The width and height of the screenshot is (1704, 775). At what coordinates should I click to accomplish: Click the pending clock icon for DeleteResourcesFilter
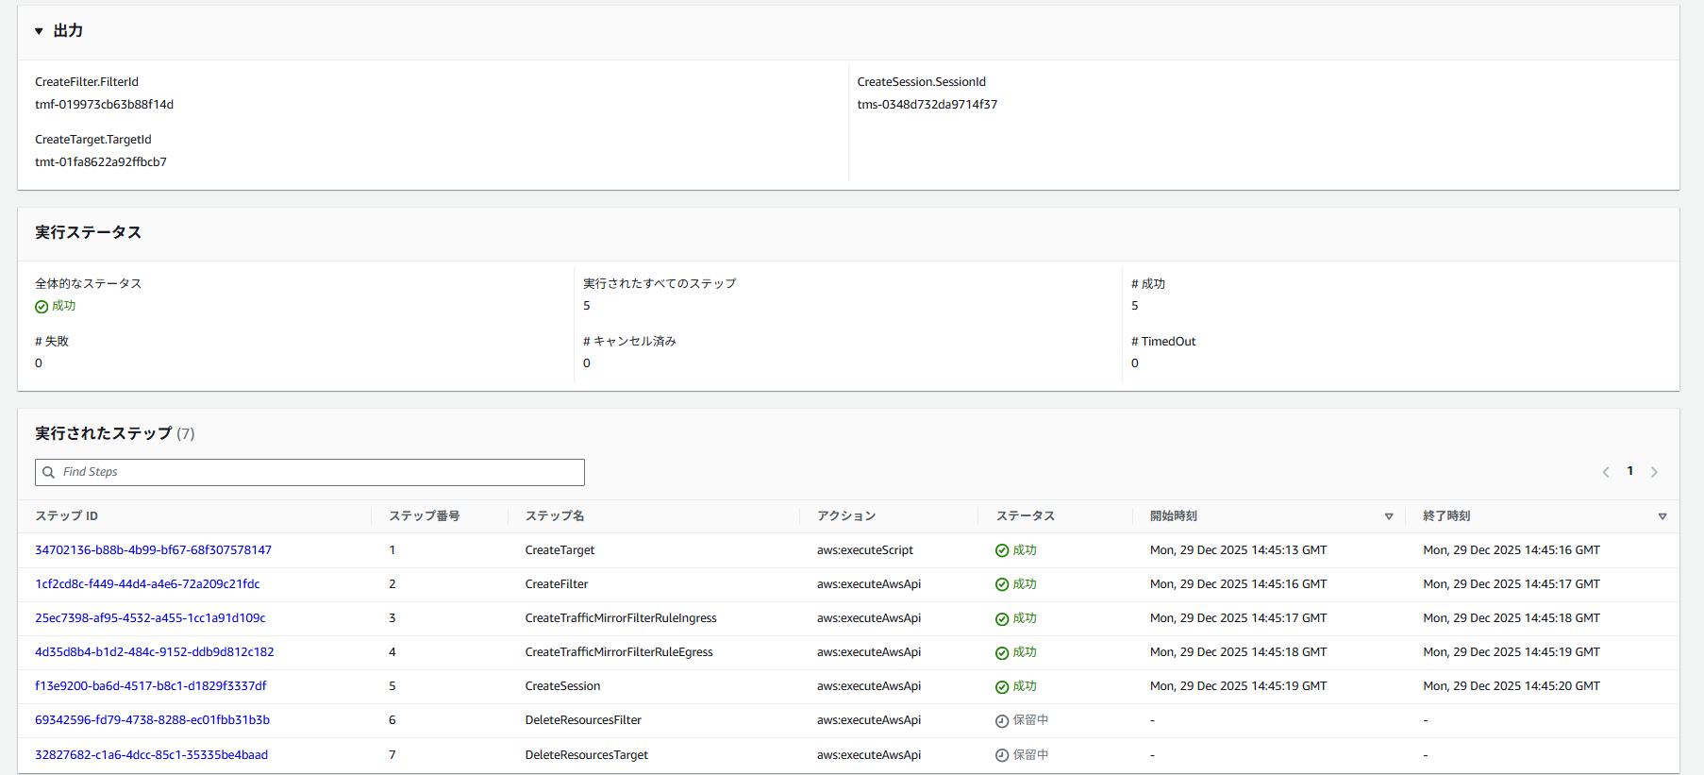(x=1002, y=721)
